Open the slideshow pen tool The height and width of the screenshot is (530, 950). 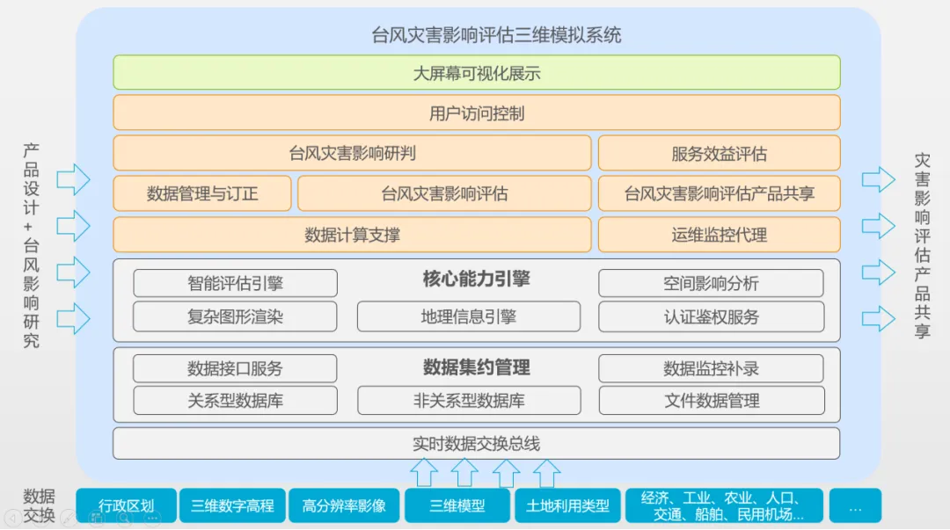coord(69,519)
